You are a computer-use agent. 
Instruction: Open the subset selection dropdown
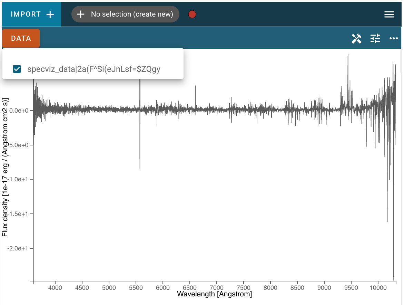tap(125, 14)
